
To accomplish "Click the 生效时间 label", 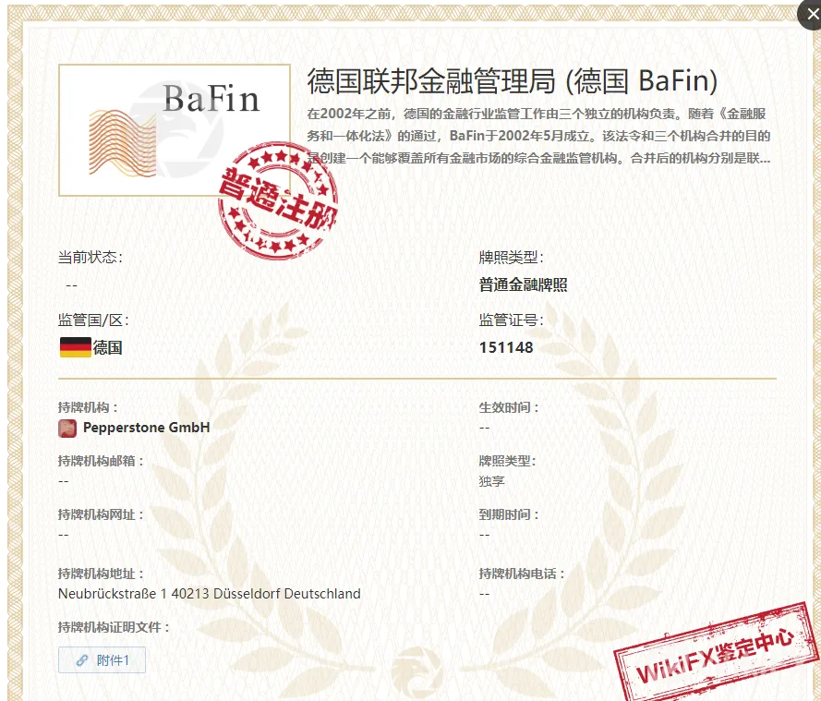I will [509, 407].
